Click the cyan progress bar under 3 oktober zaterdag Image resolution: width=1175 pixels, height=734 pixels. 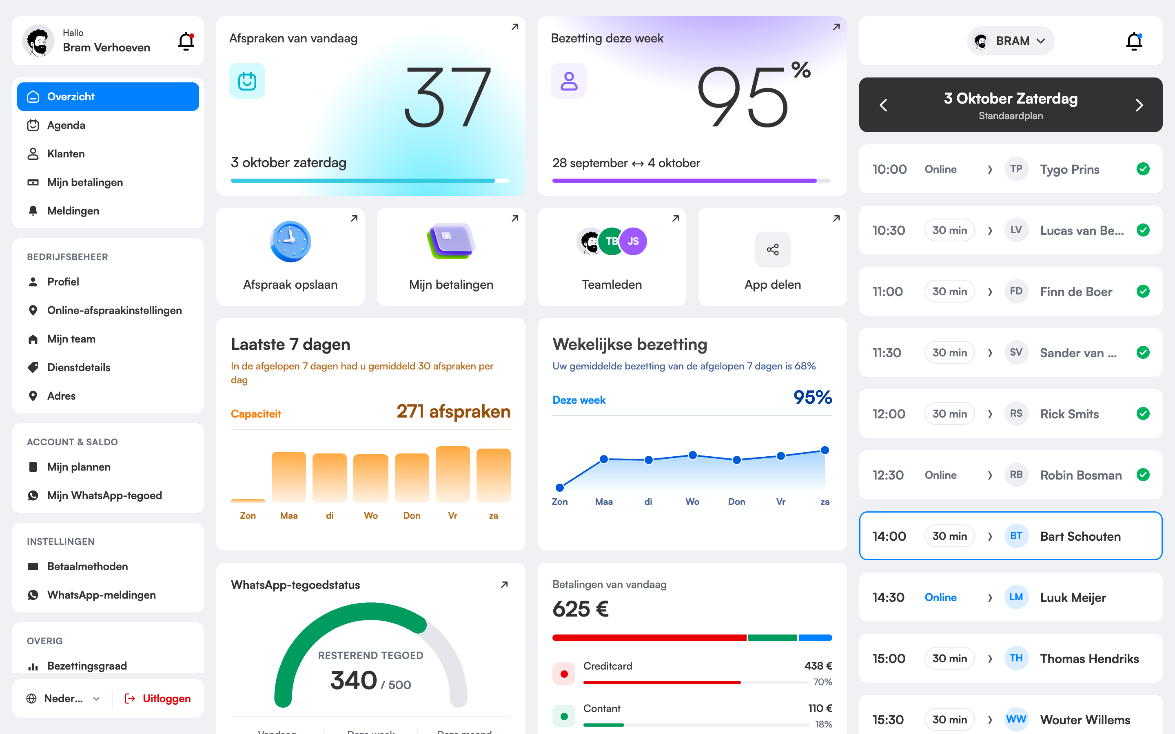coord(370,181)
